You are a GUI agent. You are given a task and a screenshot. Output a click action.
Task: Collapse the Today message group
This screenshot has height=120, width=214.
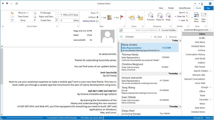(x=180, y=41)
